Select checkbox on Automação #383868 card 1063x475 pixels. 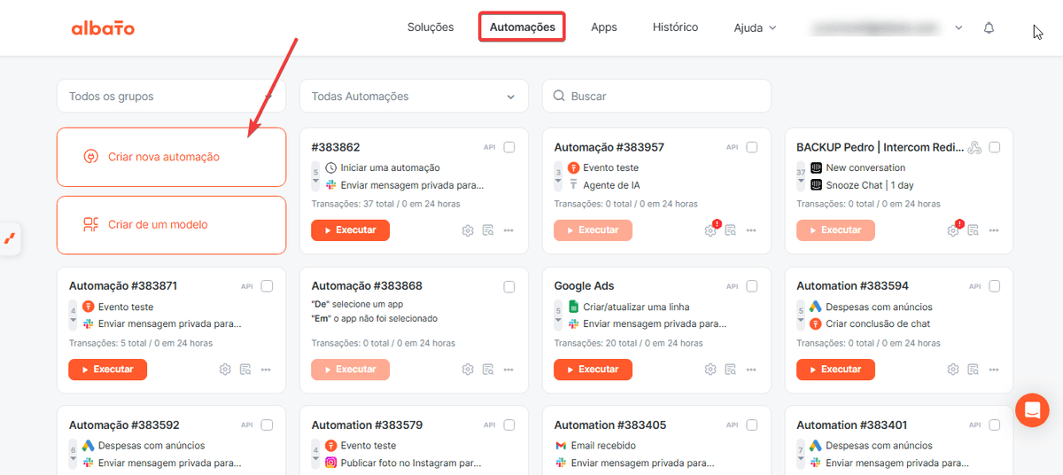point(509,286)
